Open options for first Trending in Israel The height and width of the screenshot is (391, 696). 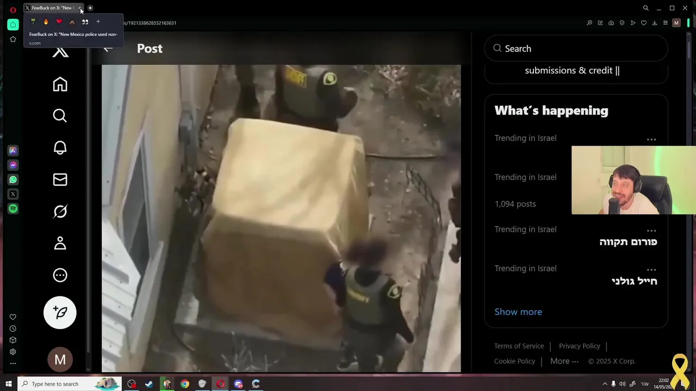651,140
